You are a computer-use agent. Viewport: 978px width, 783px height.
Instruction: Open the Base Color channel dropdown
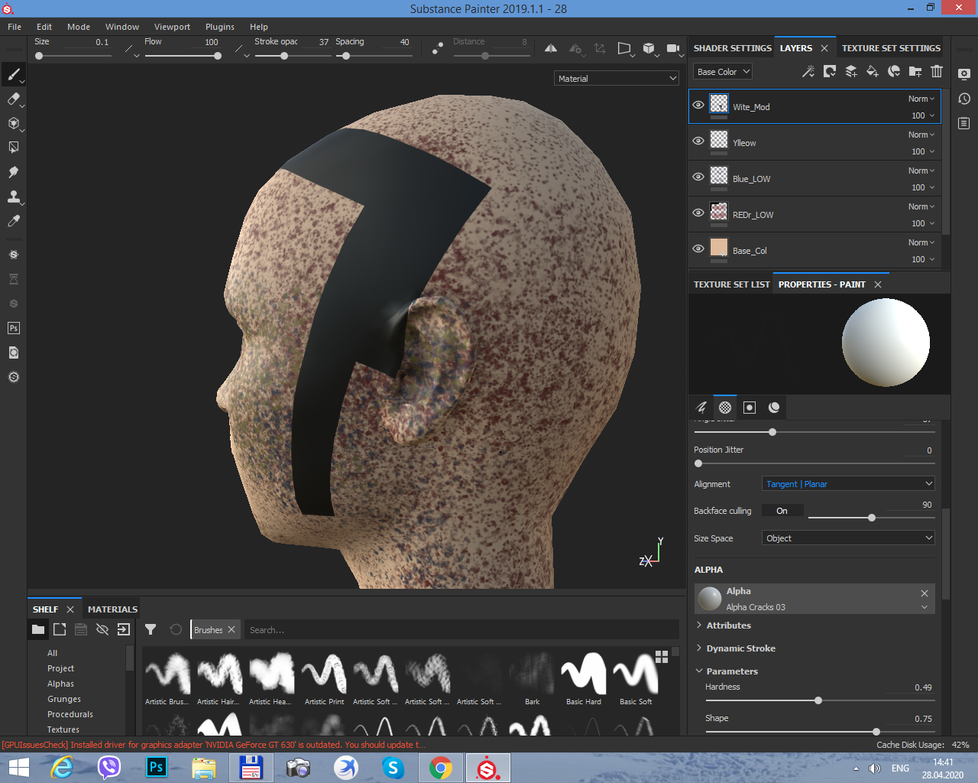723,71
